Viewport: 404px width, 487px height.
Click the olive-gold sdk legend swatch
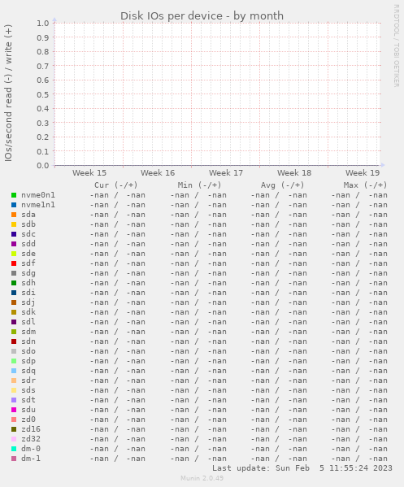point(14,312)
